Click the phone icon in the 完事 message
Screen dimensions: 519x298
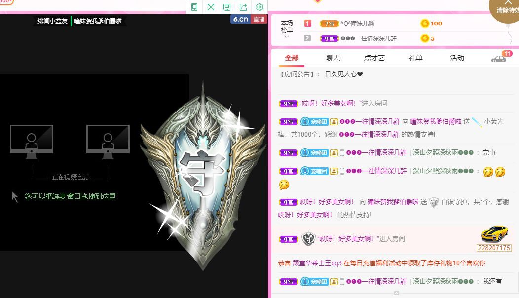coord(342,153)
